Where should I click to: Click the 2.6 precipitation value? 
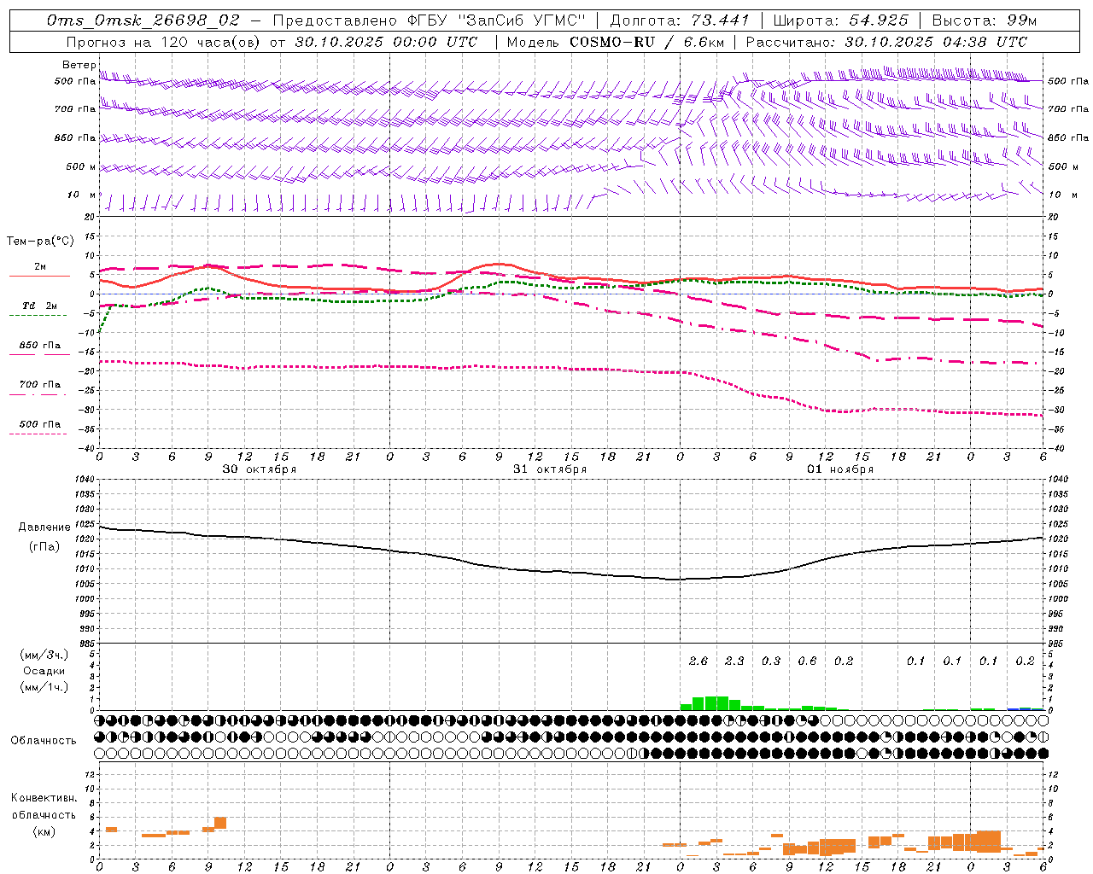(698, 661)
